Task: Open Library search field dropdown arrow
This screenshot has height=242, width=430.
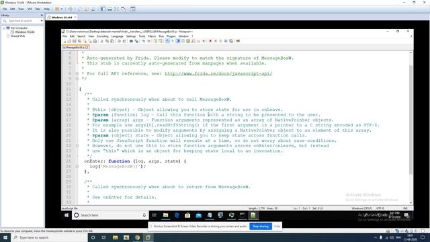Action: pyautogui.click(x=42, y=21)
